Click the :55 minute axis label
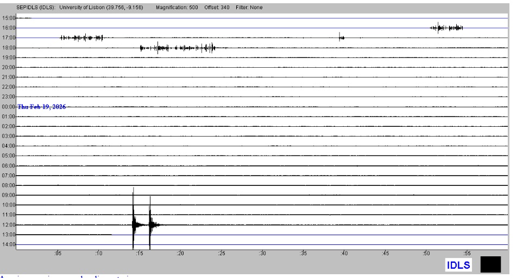 click(x=467, y=254)
